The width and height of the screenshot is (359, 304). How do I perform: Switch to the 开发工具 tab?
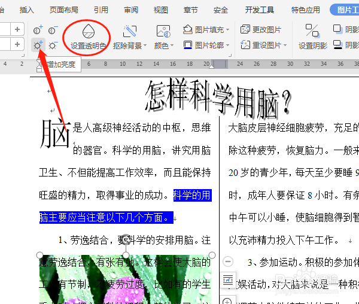pos(260,10)
